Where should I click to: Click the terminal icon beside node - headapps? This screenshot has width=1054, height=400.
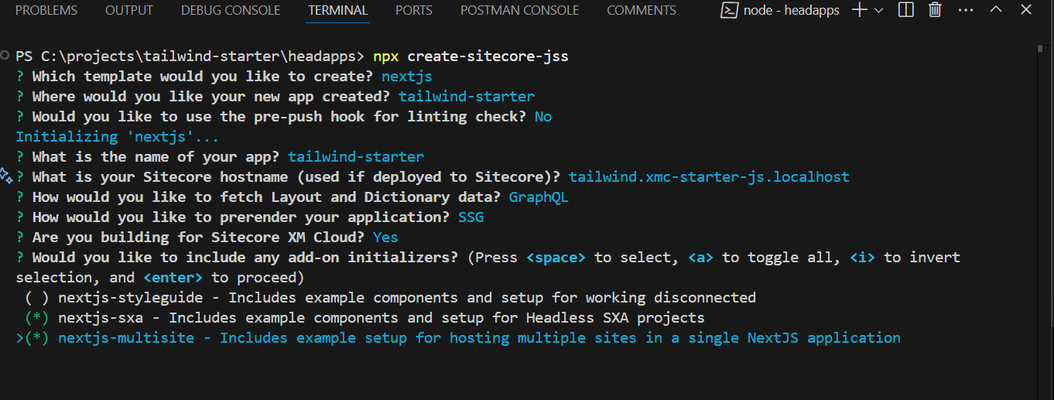pos(727,10)
